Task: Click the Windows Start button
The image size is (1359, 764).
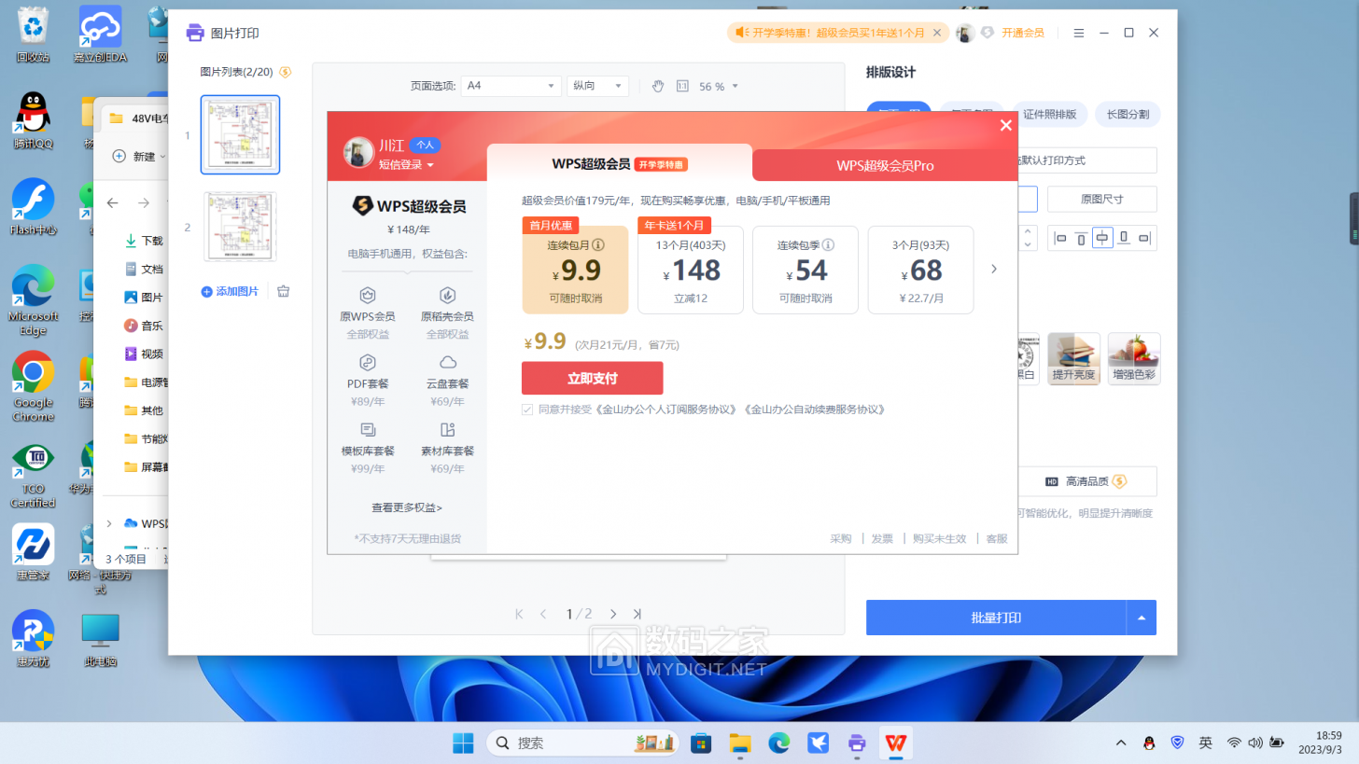Action: pos(462,743)
